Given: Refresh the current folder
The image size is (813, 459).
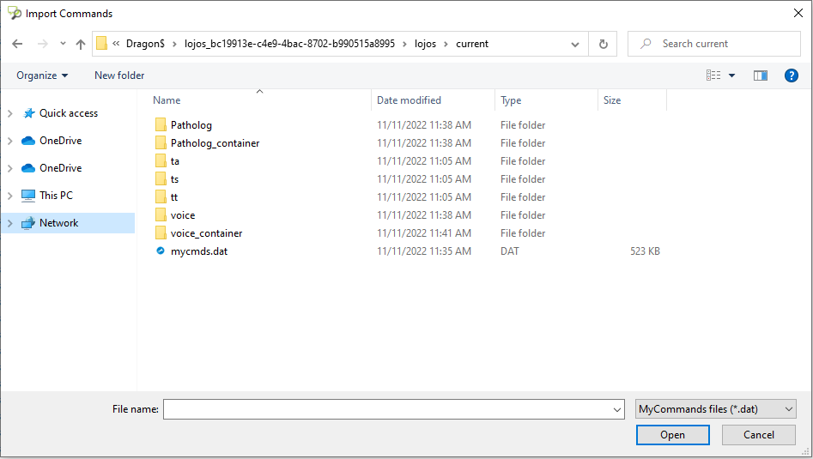Looking at the screenshot, I should (603, 44).
